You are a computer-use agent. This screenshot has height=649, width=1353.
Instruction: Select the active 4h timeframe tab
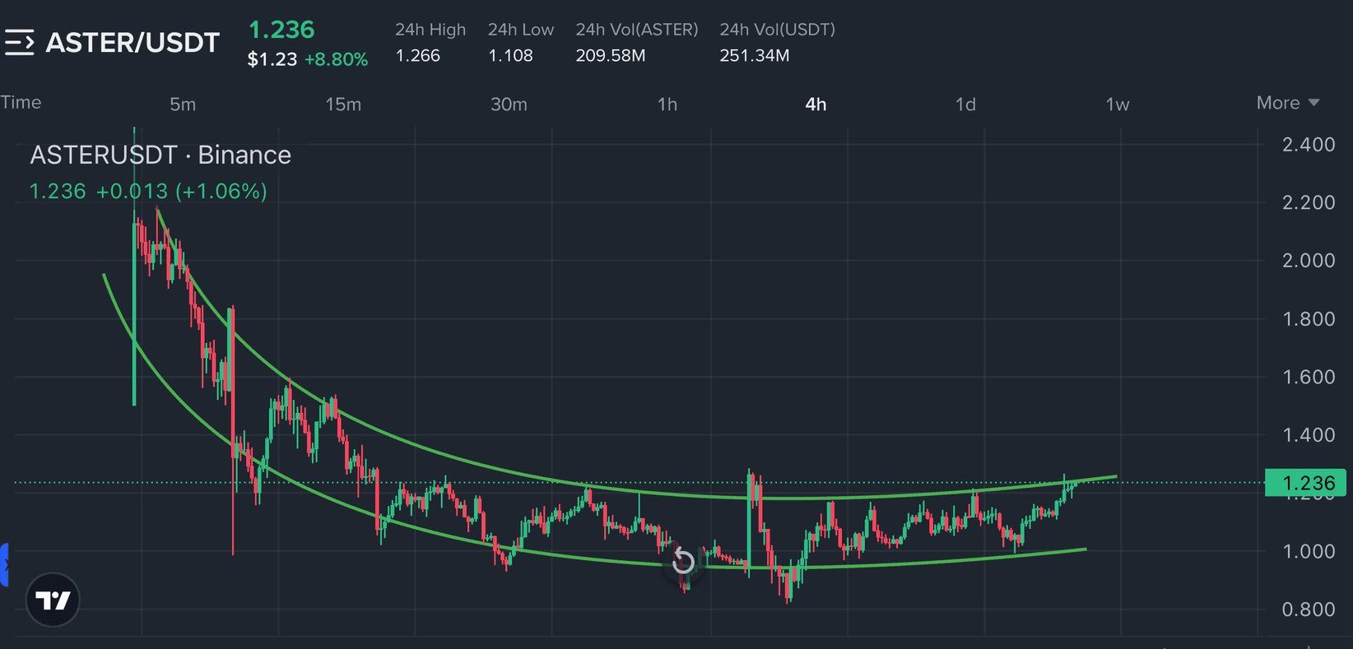[x=816, y=104]
